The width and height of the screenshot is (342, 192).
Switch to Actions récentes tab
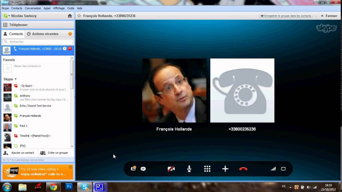[x=43, y=34]
